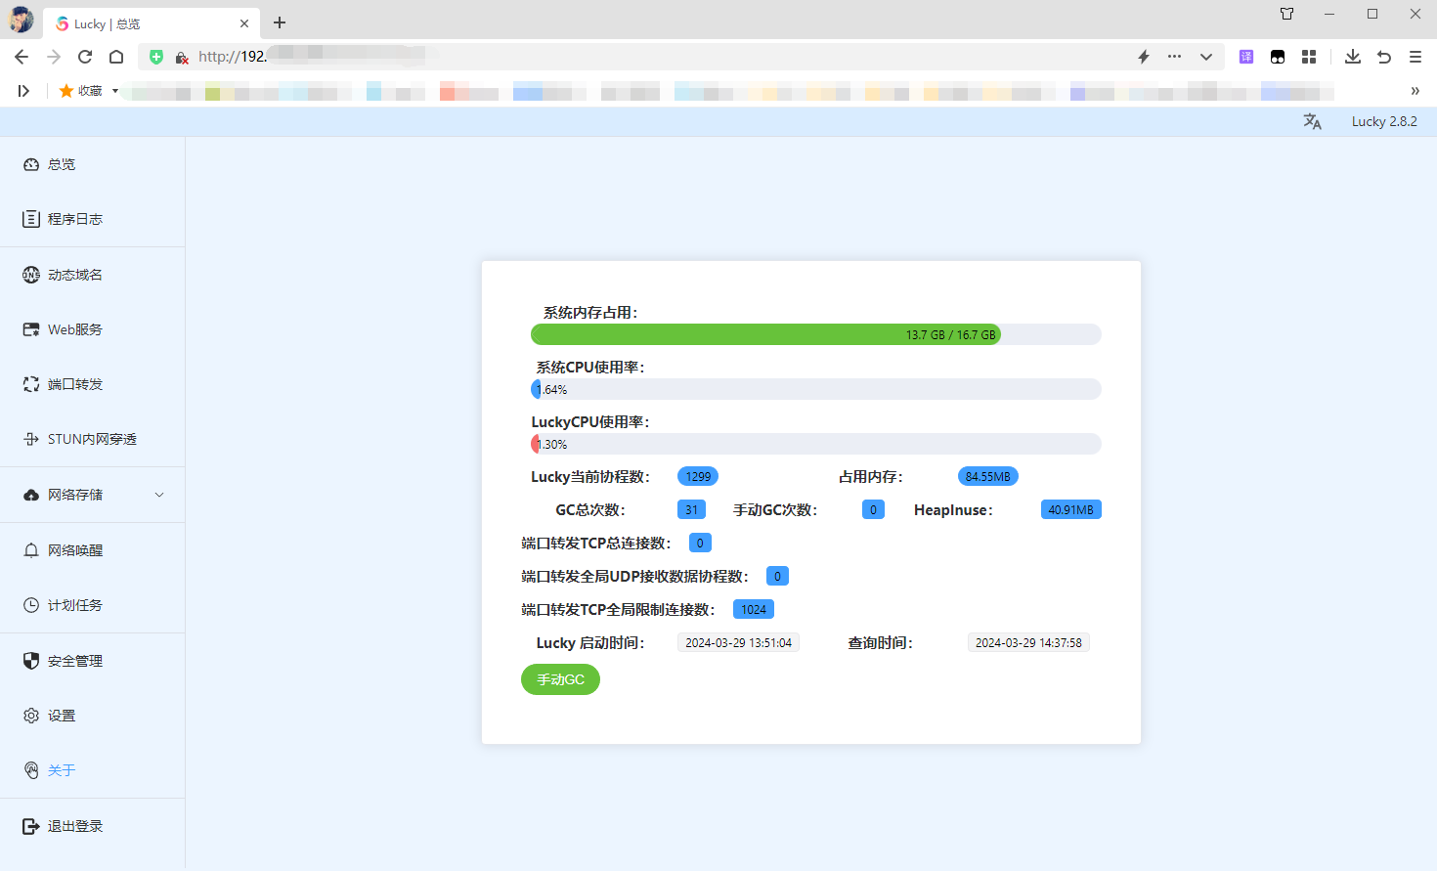This screenshot has height=871, width=1437.
Task: Open the 关于 about link
Action: click(x=61, y=770)
